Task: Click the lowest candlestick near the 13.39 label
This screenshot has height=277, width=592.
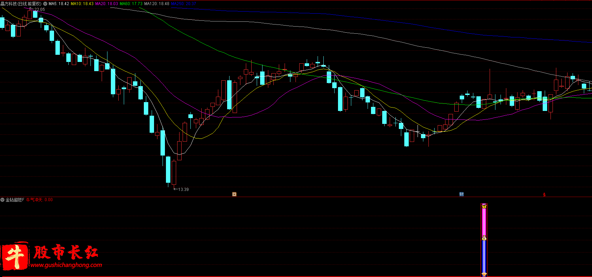Action: pyautogui.click(x=174, y=173)
